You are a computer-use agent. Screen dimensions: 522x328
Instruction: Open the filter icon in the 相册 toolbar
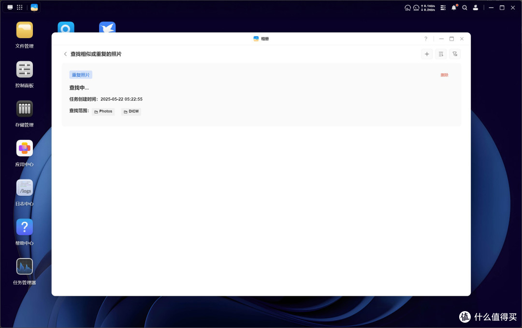tap(455, 54)
